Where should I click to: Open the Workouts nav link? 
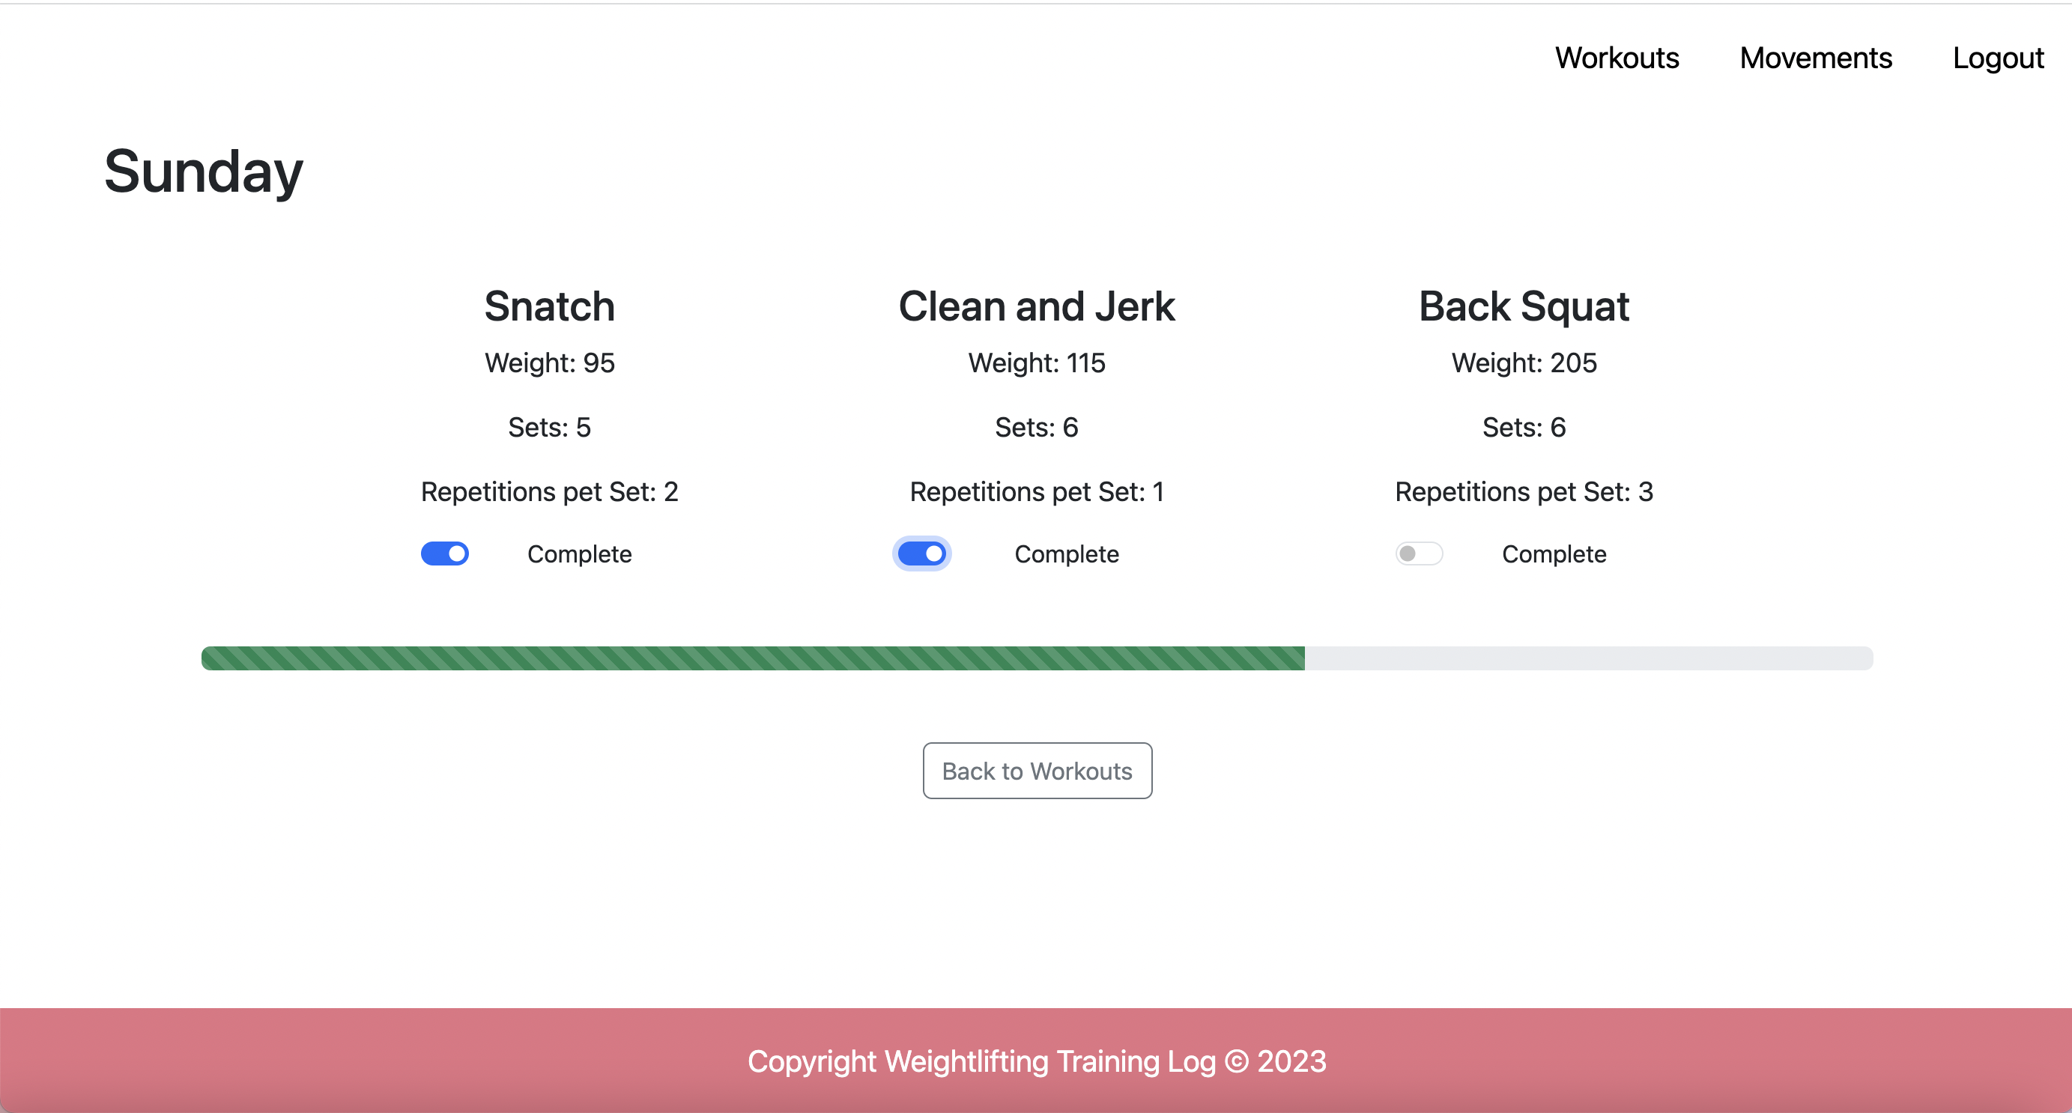(1617, 58)
